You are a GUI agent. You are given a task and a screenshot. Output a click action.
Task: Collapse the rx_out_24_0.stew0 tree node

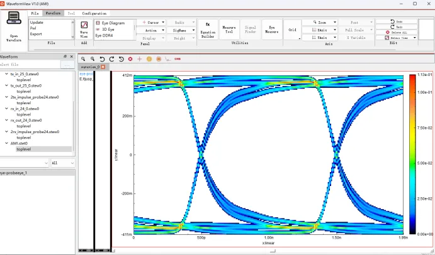click(7, 120)
